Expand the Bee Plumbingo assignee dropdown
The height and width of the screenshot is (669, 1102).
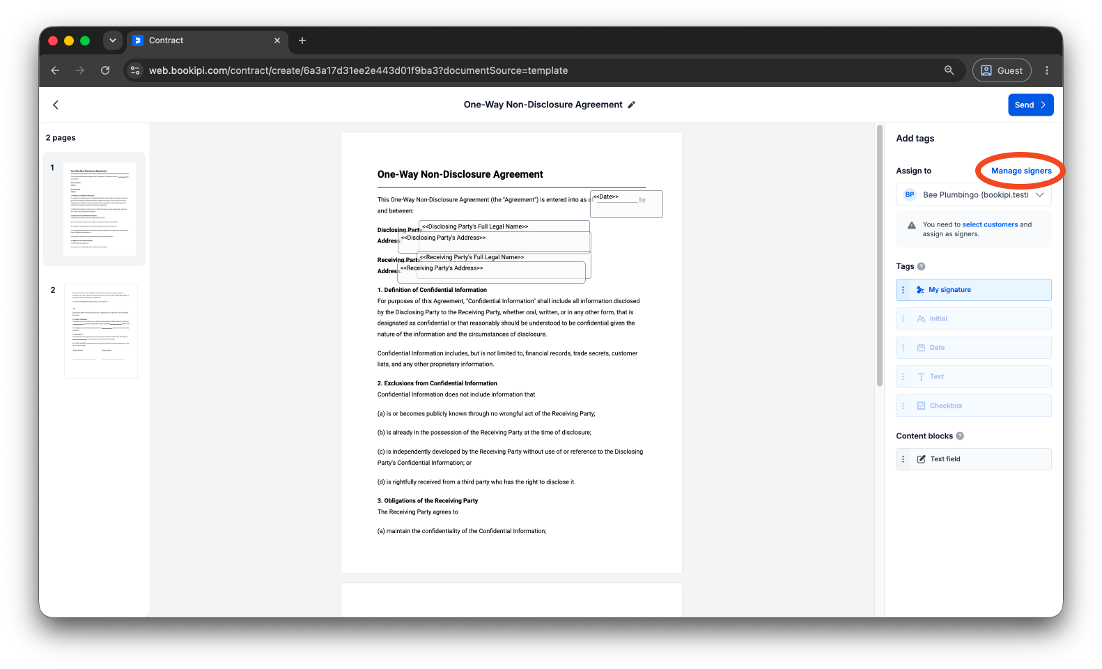click(973, 195)
